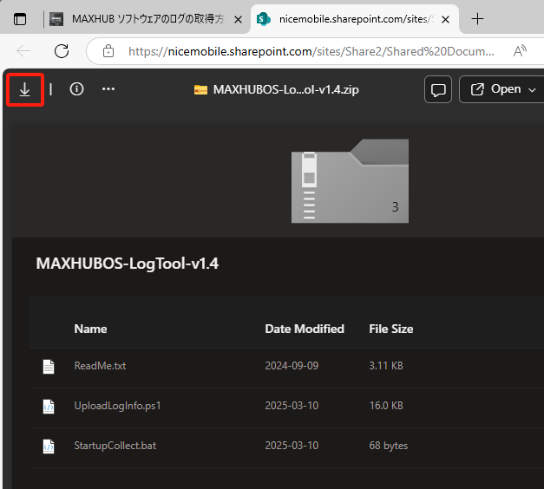
Task: Open the file info details icon
Action: [x=76, y=89]
